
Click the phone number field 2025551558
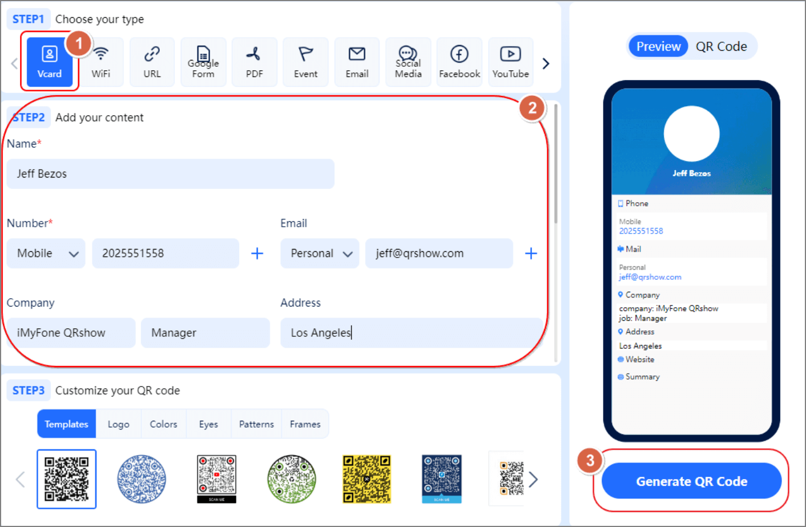tap(166, 254)
